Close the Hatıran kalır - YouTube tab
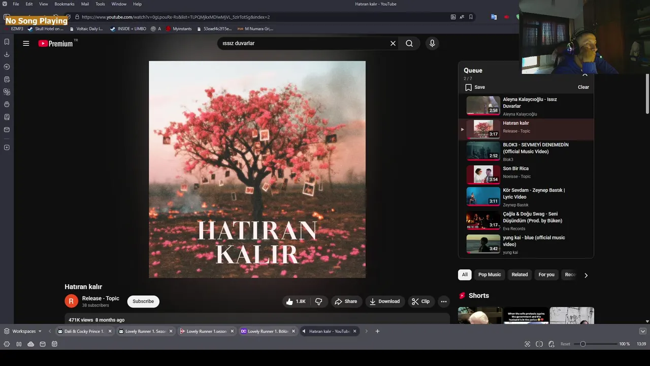 click(x=354, y=331)
